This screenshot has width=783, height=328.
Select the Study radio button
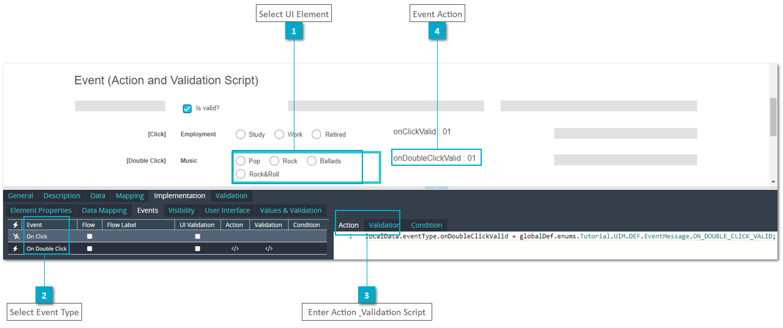[x=241, y=134]
